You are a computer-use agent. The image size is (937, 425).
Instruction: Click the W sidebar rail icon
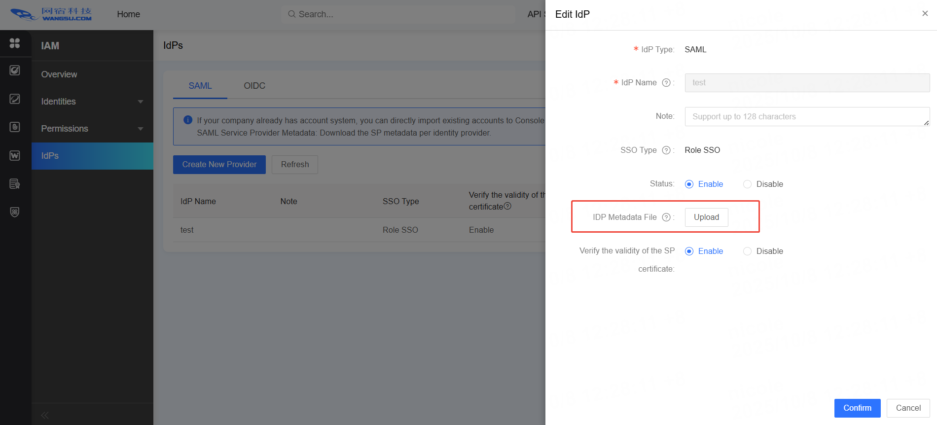[x=15, y=155]
